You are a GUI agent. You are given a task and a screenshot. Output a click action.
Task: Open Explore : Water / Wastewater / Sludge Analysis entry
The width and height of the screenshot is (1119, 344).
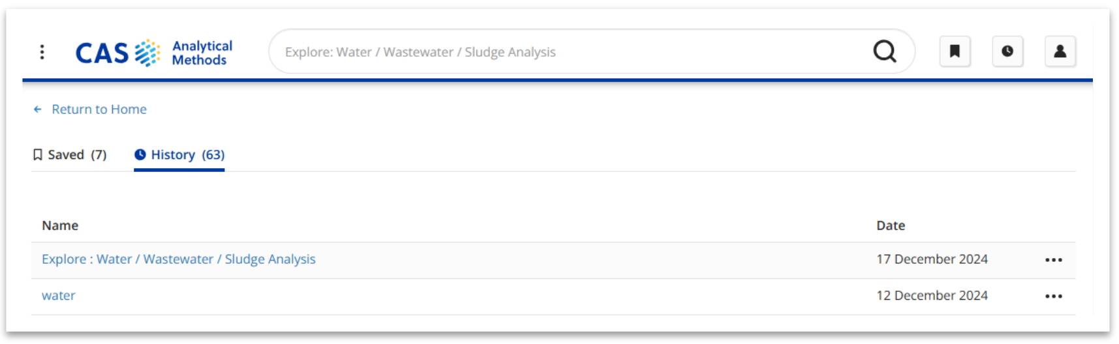click(179, 259)
